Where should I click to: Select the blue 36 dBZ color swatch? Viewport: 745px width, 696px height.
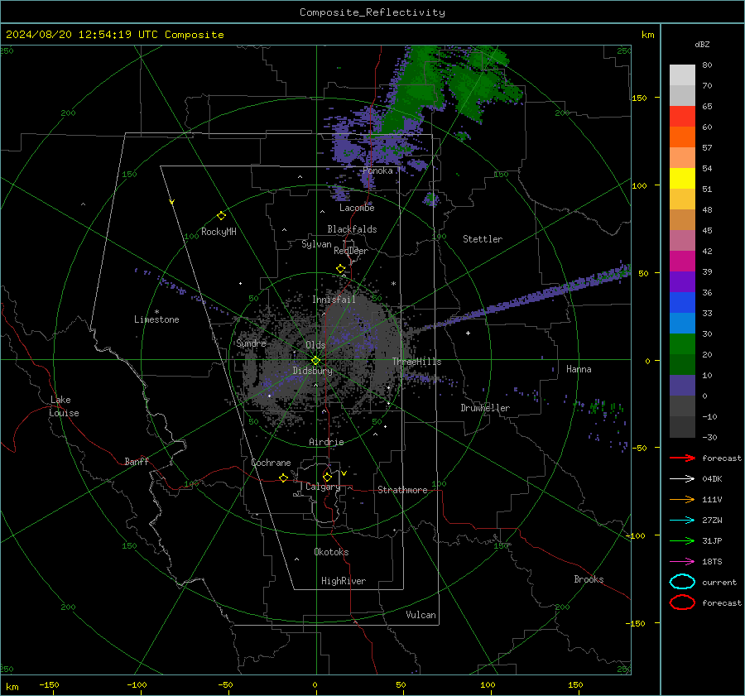[x=682, y=303]
